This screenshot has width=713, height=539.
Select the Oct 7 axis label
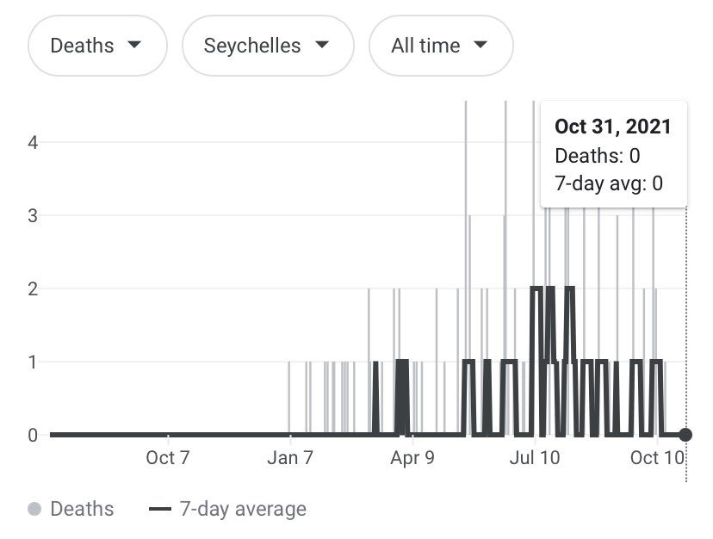(167, 457)
